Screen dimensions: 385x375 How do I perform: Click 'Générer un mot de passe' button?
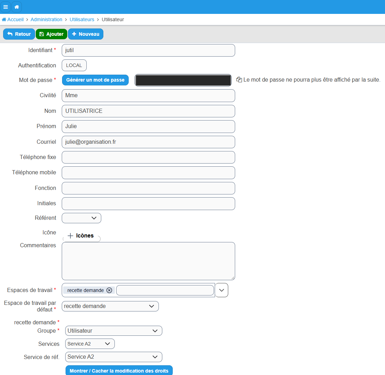click(95, 80)
